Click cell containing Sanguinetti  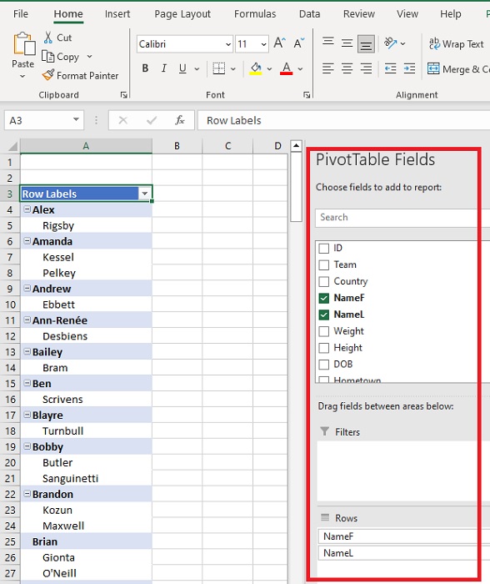tap(87, 479)
